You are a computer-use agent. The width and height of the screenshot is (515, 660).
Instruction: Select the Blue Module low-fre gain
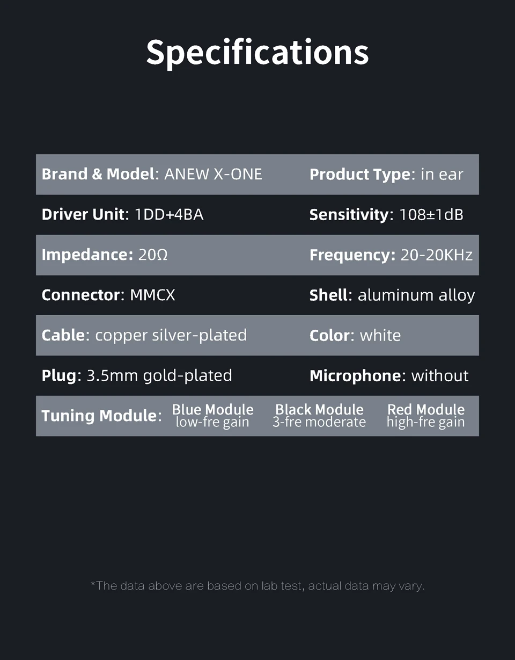coord(212,416)
